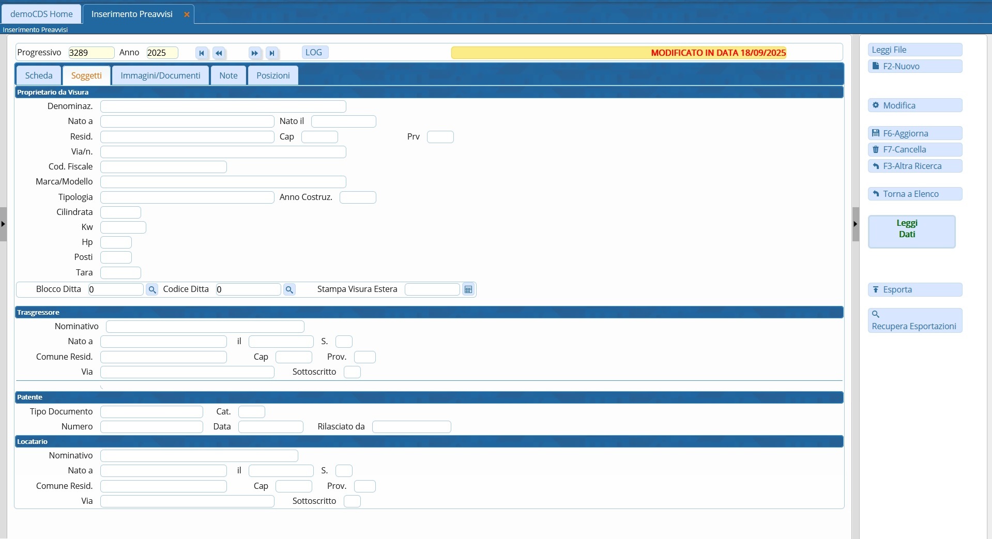Screen dimensions: 992x539
Task: Focus the Blocco Ditta field
Action: coord(116,289)
